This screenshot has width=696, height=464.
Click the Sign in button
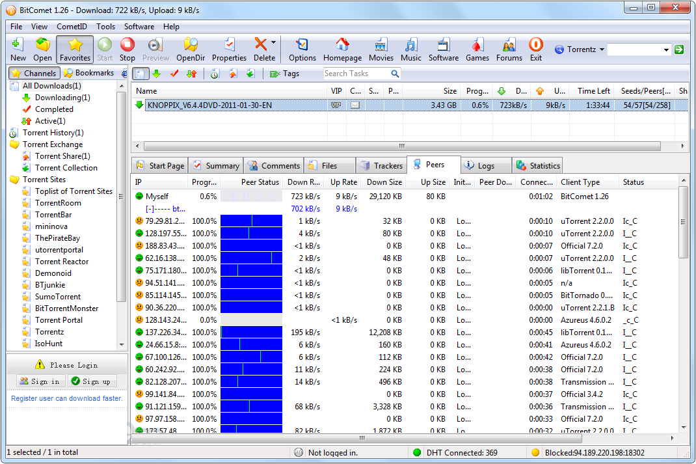(x=40, y=381)
